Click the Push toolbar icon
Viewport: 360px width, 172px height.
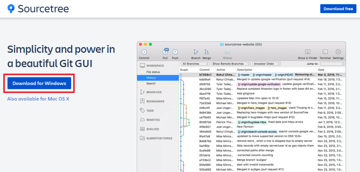click(175, 52)
